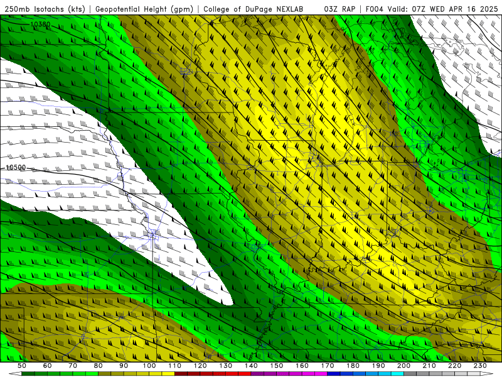Select the lightest gray swatch after 230

click(x=474, y=374)
